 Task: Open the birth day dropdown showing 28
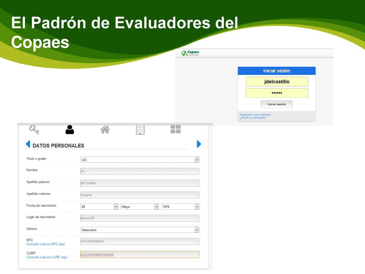(99, 207)
